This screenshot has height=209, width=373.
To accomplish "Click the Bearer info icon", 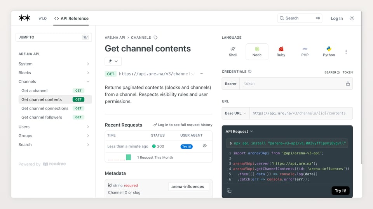I will 338,72.
